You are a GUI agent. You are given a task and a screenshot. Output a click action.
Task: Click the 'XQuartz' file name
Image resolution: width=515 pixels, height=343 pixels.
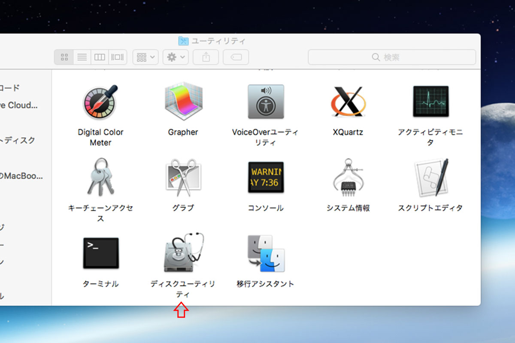point(348,132)
